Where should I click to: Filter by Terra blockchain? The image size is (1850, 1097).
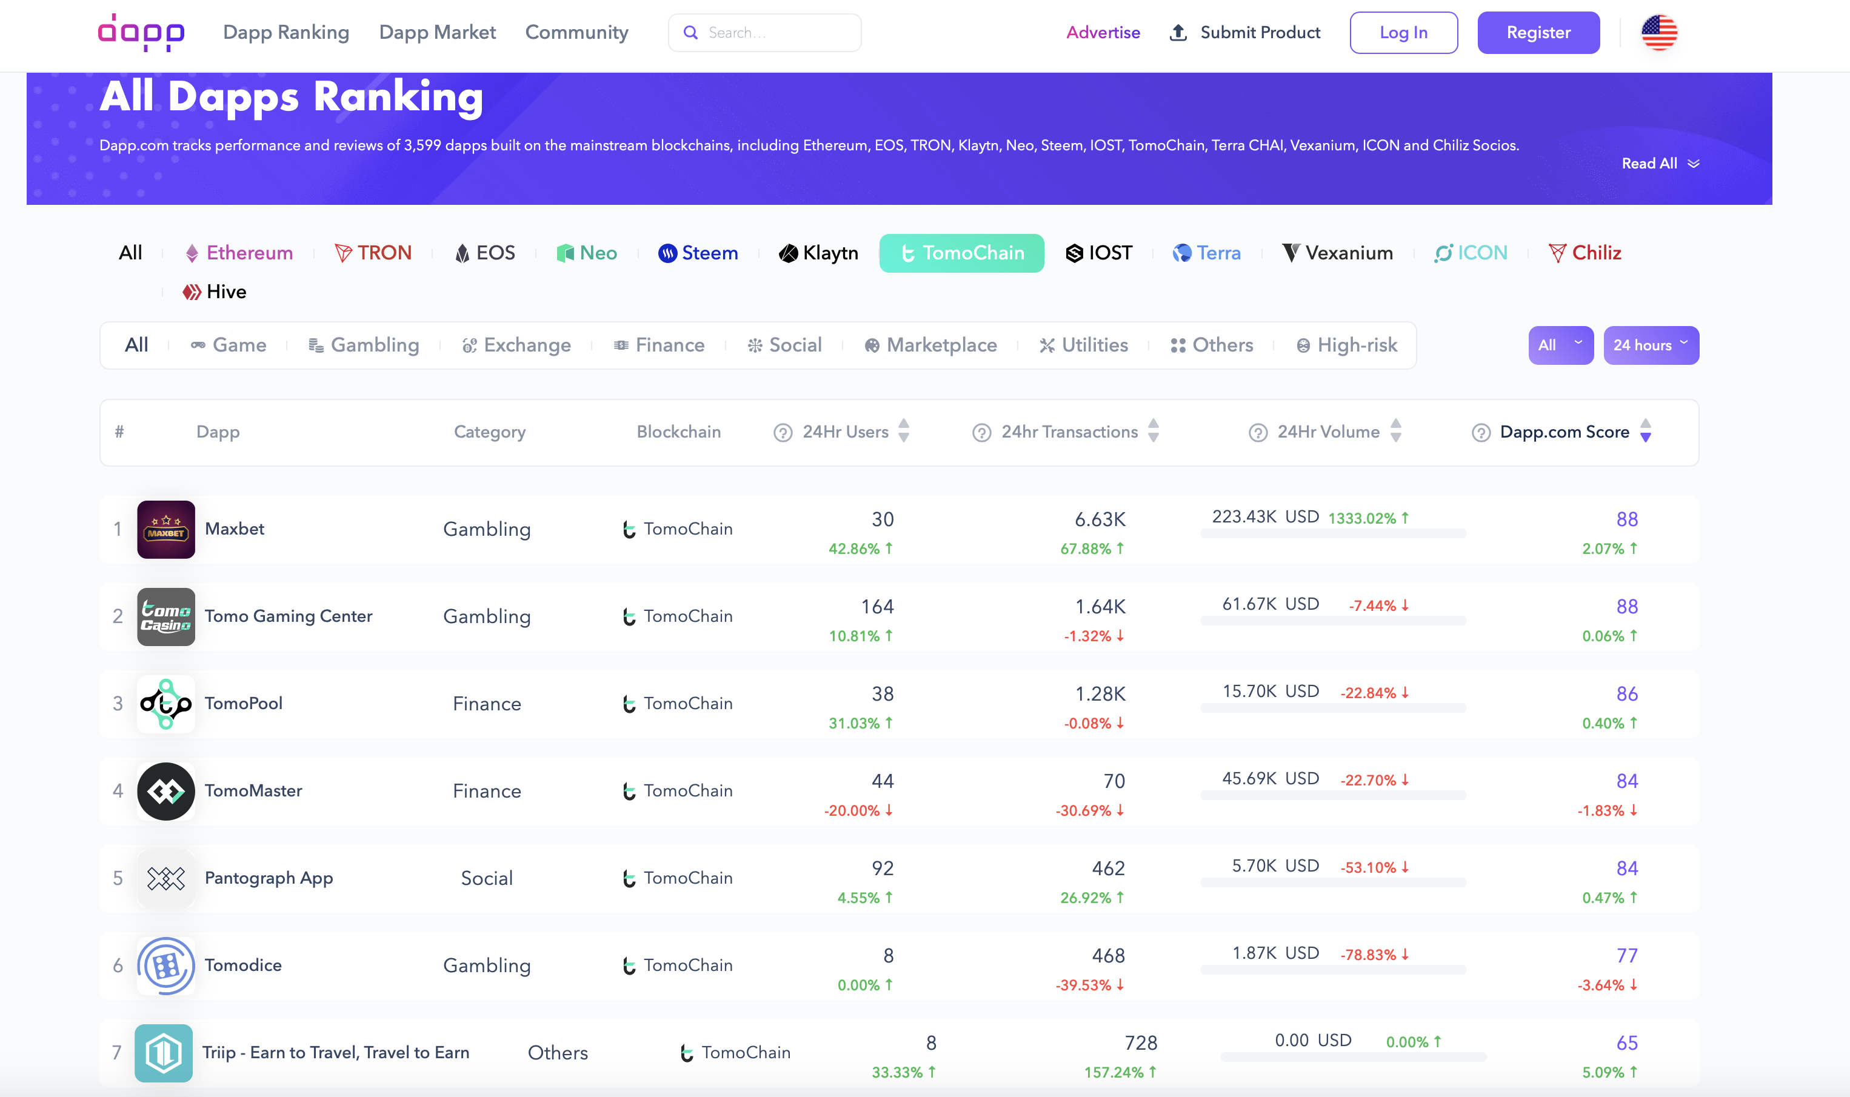pos(1207,253)
